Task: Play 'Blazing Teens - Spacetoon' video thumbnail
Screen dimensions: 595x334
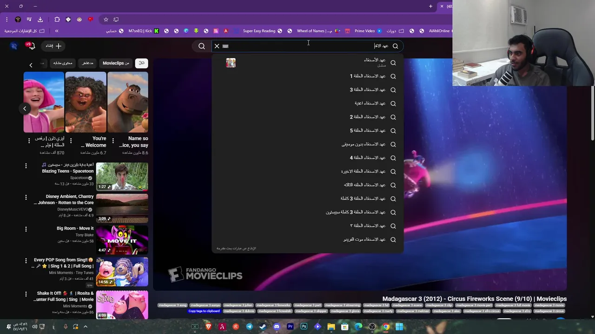Action: click(122, 176)
